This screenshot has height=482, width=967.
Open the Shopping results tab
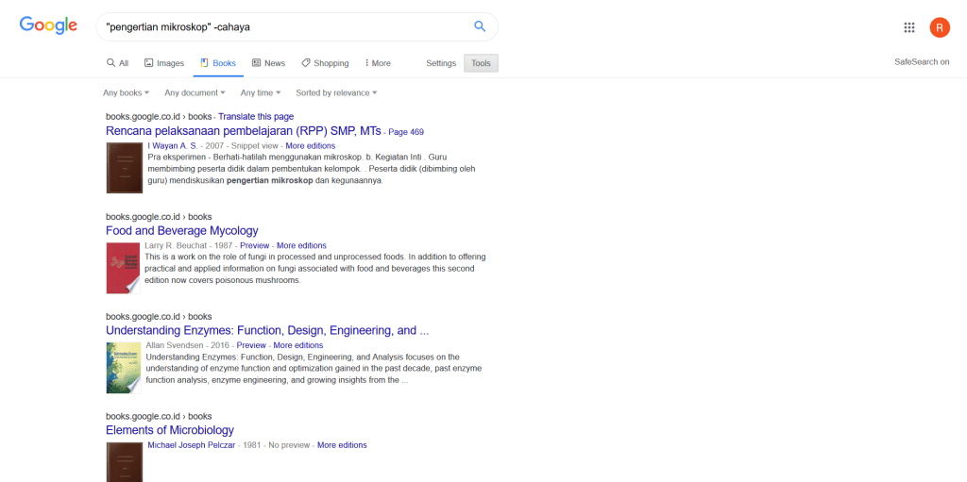tap(325, 63)
